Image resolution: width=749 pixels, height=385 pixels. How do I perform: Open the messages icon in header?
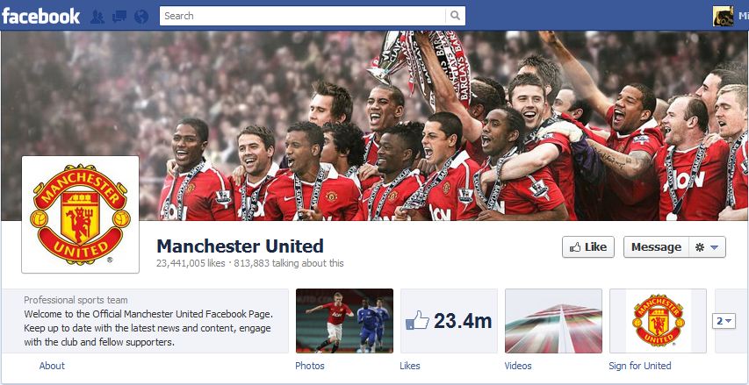[x=119, y=17]
